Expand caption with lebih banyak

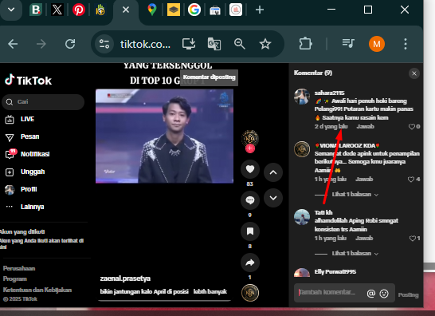(210, 291)
